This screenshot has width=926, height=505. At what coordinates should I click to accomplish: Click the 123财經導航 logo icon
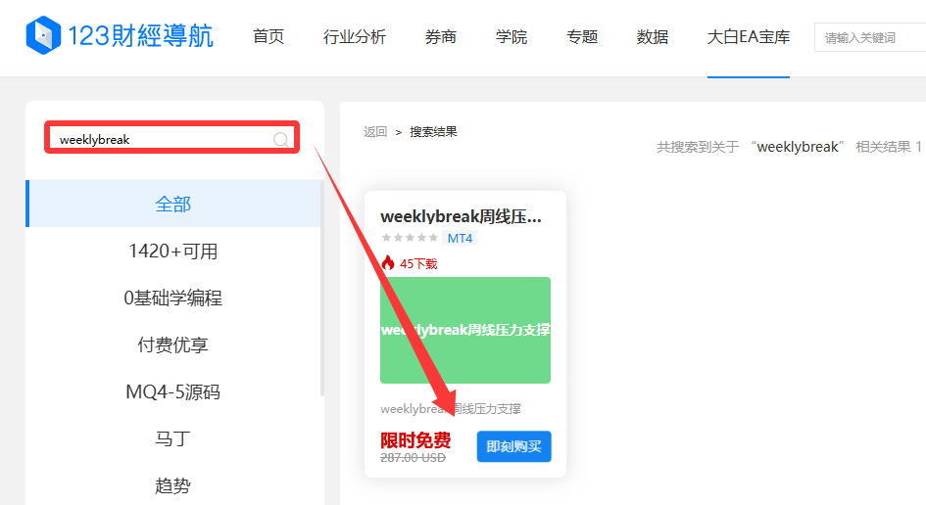[x=42, y=36]
